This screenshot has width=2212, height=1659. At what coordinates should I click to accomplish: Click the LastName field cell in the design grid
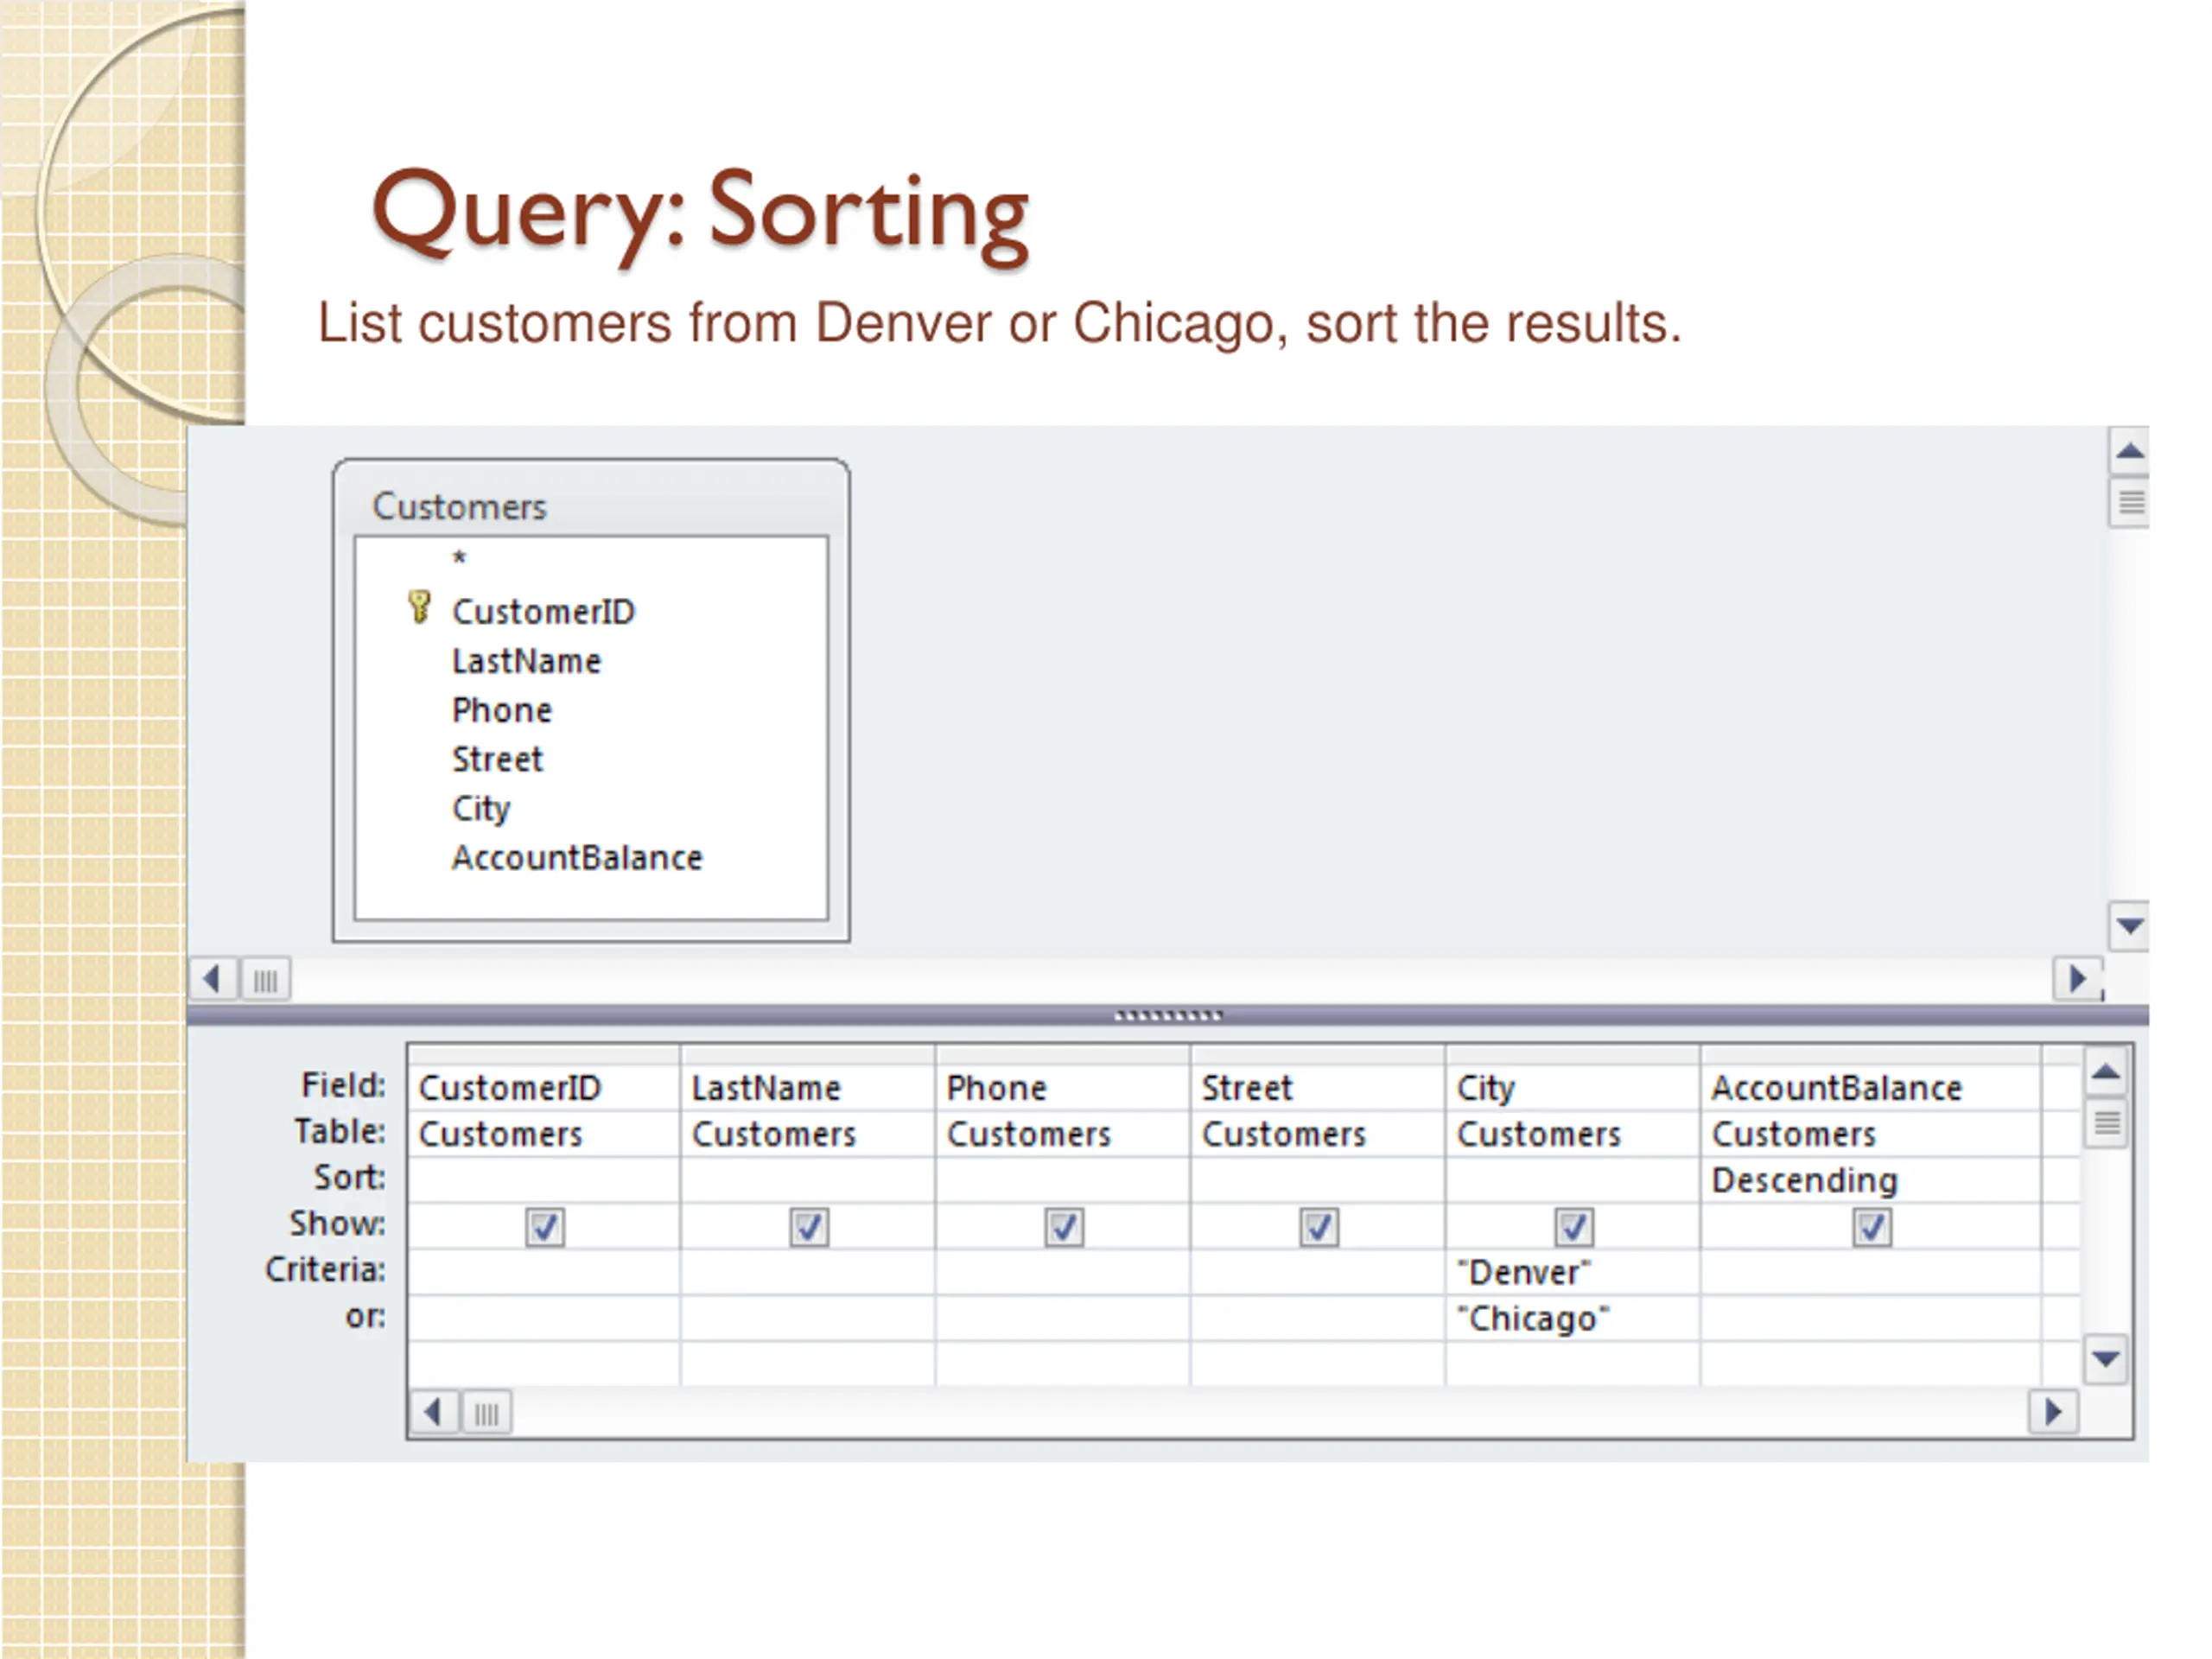[808, 1088]
